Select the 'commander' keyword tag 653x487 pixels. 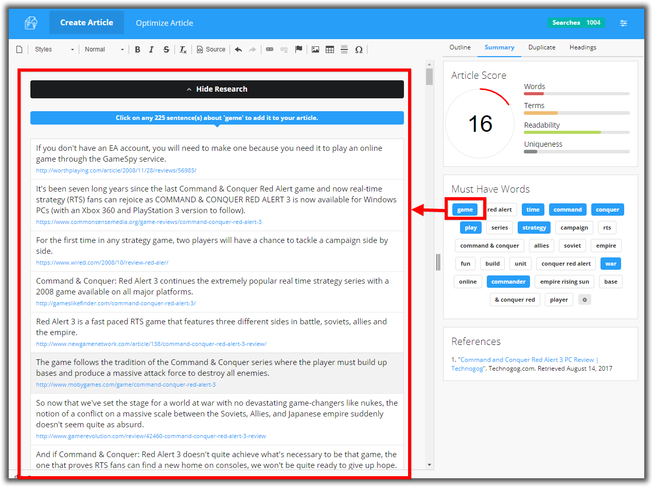(x=508, y=282)
